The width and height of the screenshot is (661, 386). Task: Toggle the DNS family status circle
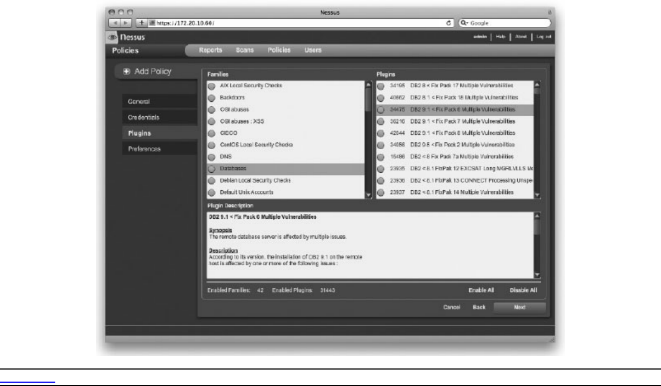coord(211,157)
